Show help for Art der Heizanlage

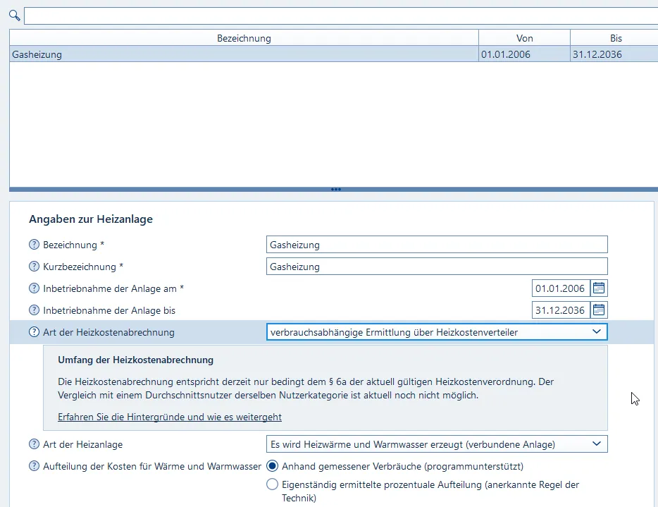coord(34,444)
